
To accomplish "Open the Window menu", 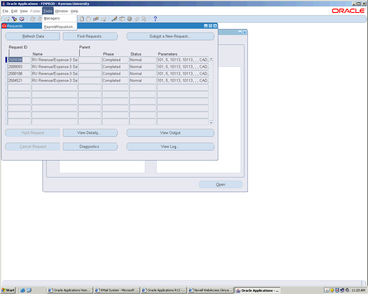I will [62, 11].
